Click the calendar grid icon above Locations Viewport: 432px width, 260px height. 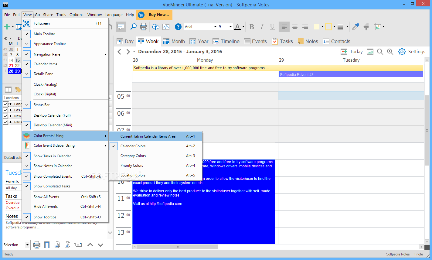coord(8,90)
